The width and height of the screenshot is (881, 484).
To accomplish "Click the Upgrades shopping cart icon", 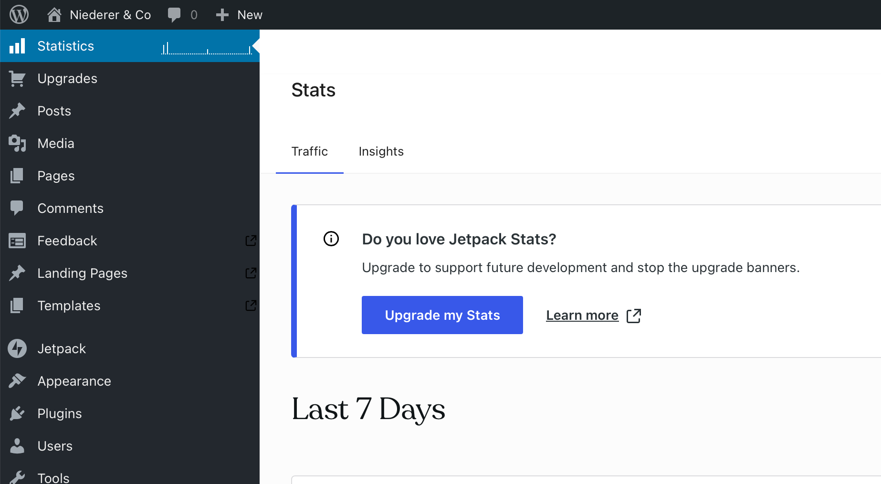I will (x=17, y=78).
